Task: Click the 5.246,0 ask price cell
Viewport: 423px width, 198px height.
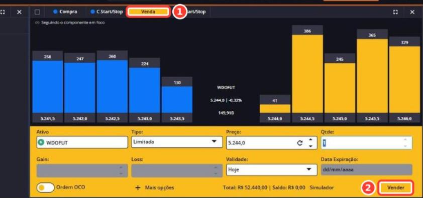Action: tap(404, 118)
